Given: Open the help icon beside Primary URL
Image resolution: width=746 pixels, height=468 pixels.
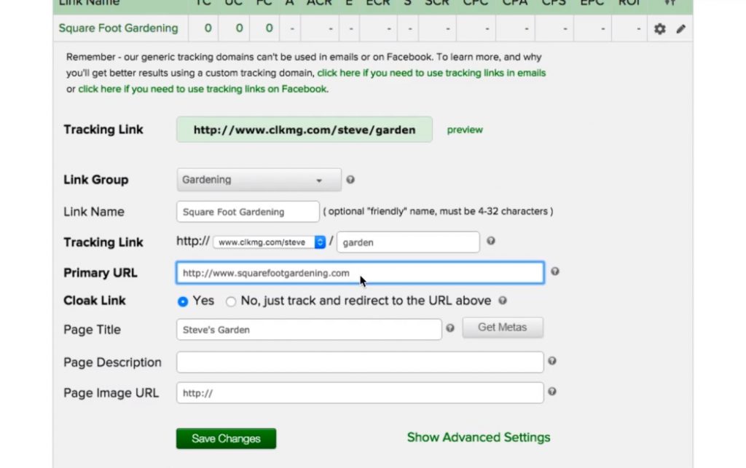Looking at the screenshot, I should 554,271.
